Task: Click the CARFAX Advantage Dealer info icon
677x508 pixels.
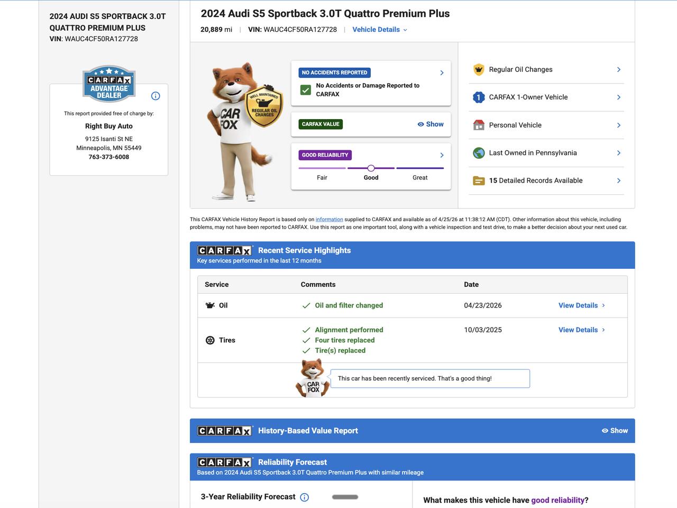Action: pos(155,96)
